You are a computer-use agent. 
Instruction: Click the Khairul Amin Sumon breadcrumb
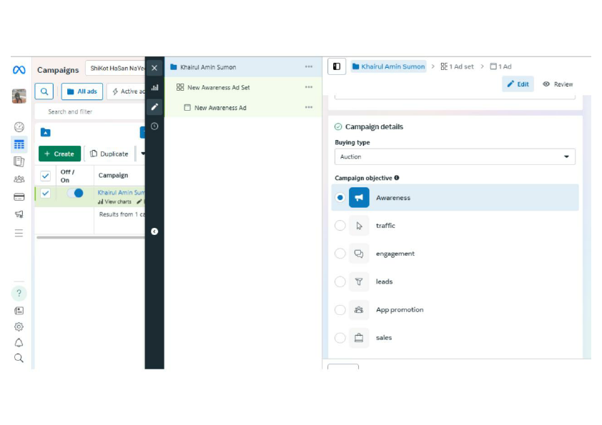pyautogui.click(x=388, y=66)
